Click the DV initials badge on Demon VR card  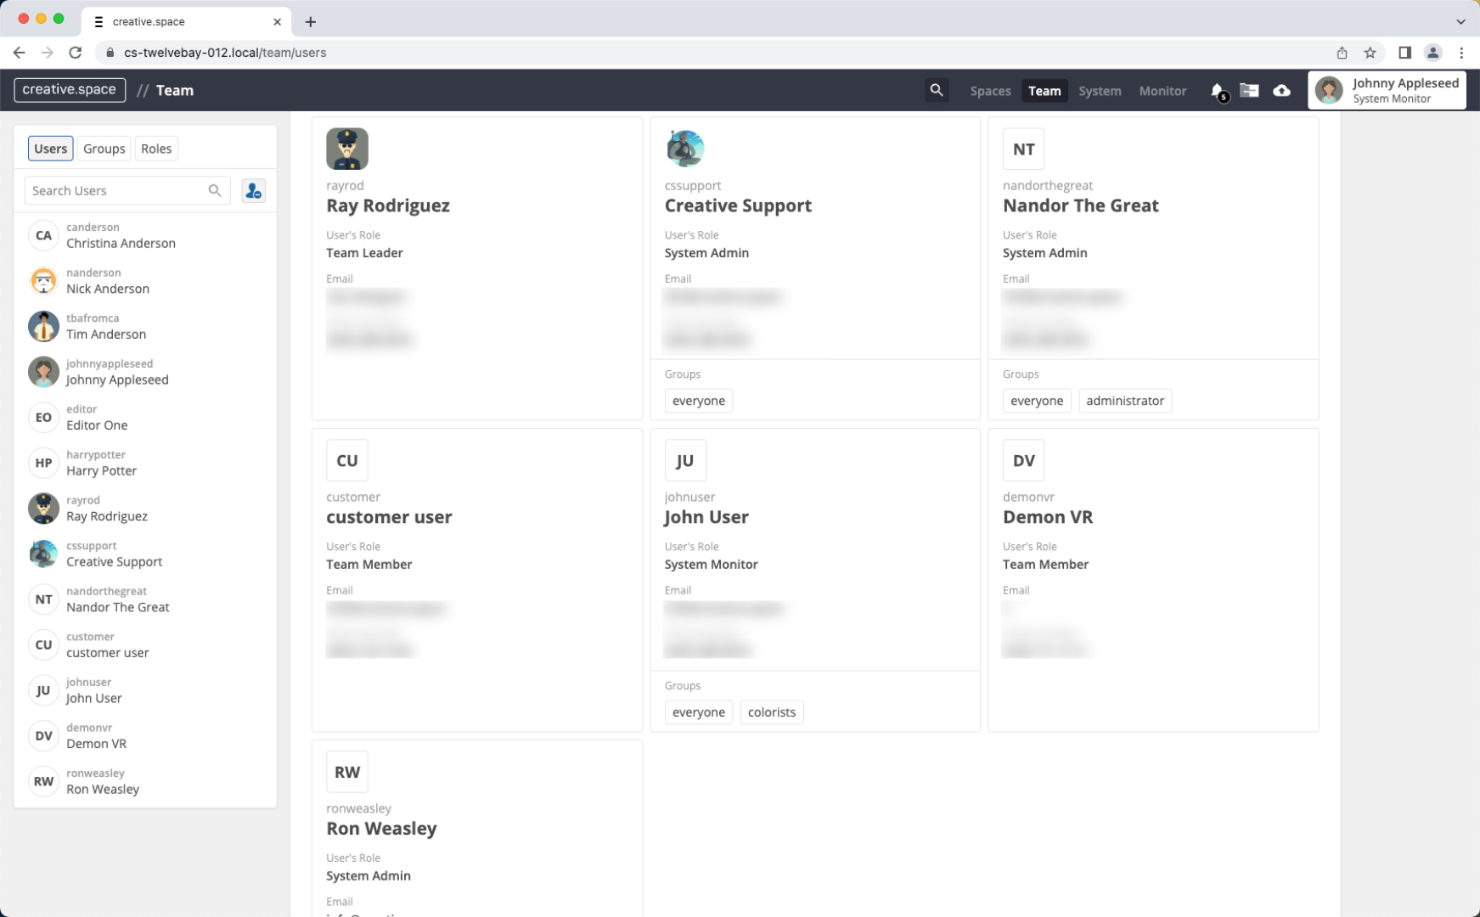point(1023,460)
